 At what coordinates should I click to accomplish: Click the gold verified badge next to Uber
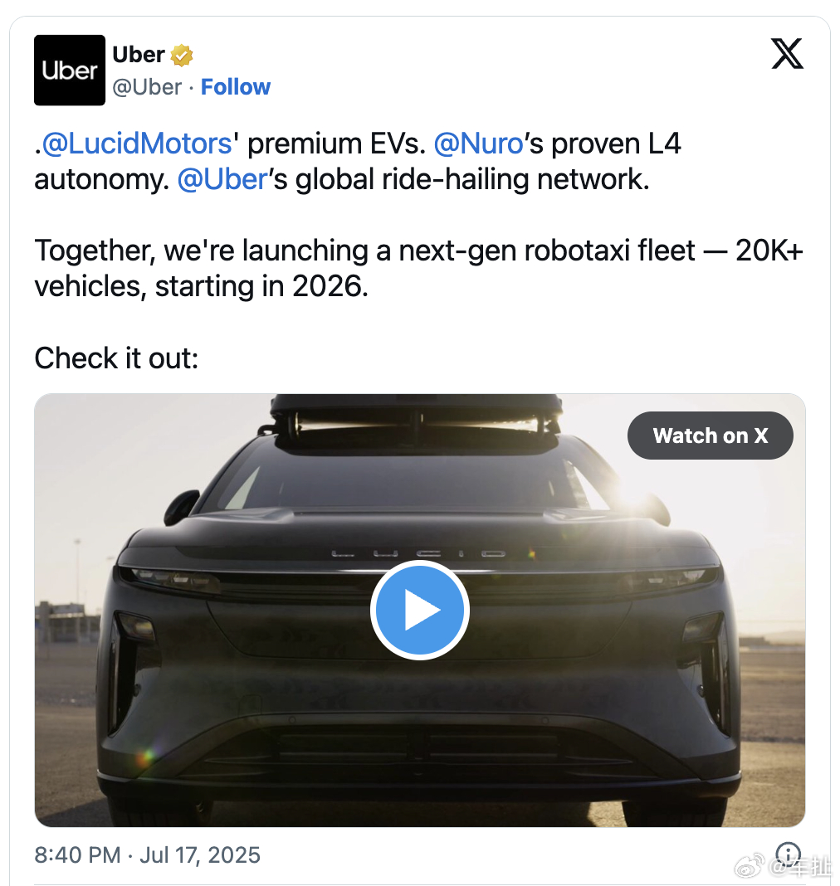pyautogui.click(x=182, y=56)
